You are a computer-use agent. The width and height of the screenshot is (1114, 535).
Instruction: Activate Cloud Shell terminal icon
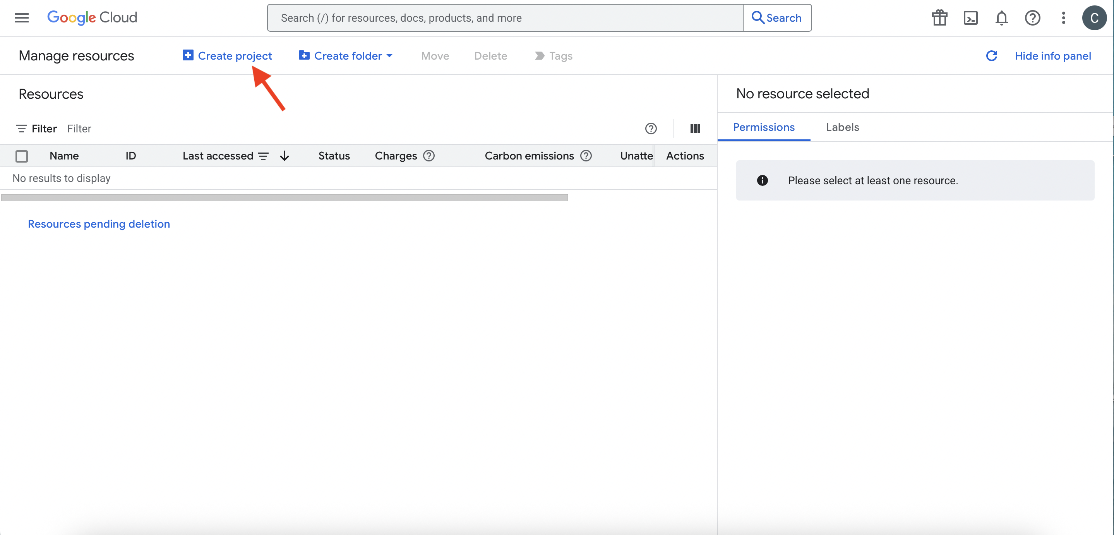pos(970,18)
